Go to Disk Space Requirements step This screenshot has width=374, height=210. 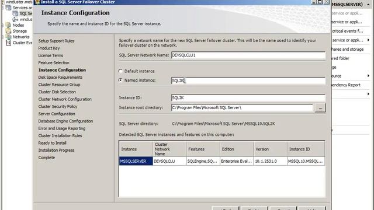pyautogui.click(x=60, y=78)
